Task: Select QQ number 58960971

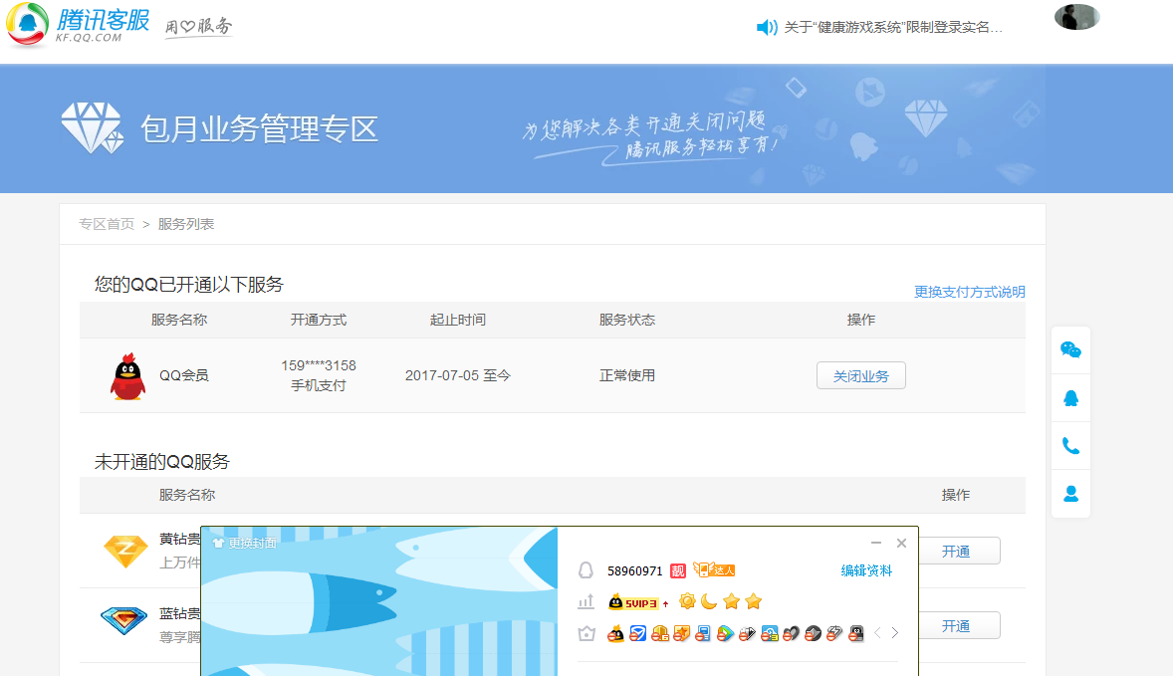Action: (x=635, y=571)
